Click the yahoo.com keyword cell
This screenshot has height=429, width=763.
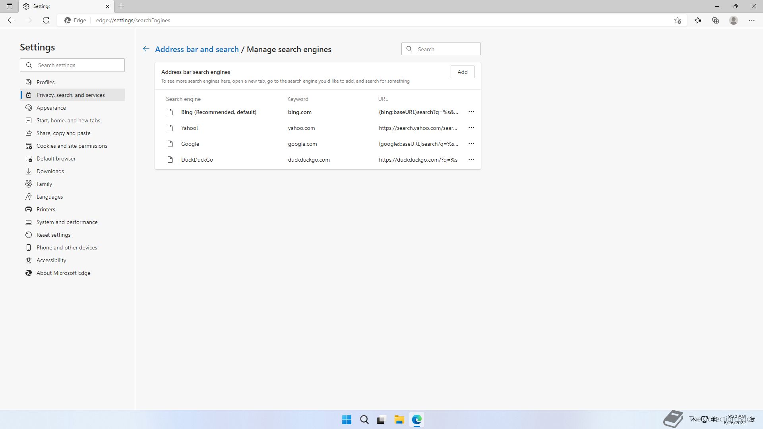point(301,128)
